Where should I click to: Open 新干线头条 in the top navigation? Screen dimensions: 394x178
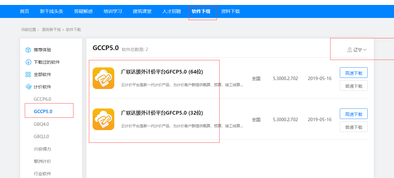pyautogui.click(x=51, y=11)
